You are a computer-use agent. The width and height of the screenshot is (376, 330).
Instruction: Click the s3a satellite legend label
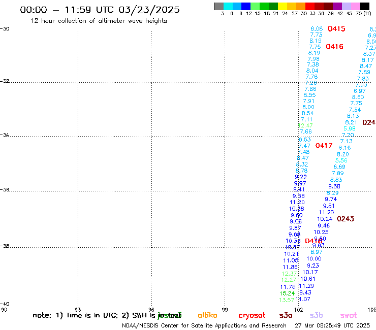click(x=286, y=316)
